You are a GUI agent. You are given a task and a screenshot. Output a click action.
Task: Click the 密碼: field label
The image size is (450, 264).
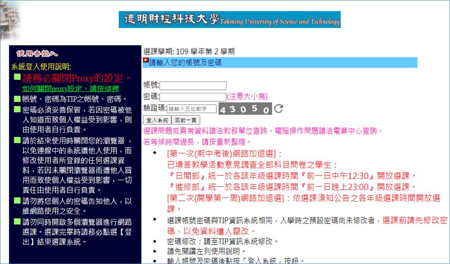[x=151, y=96]
